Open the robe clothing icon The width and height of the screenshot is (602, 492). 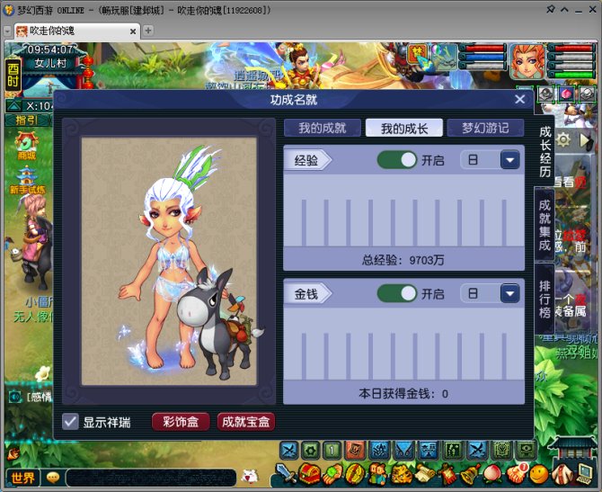pyautogui.click(x=562, y=474)
